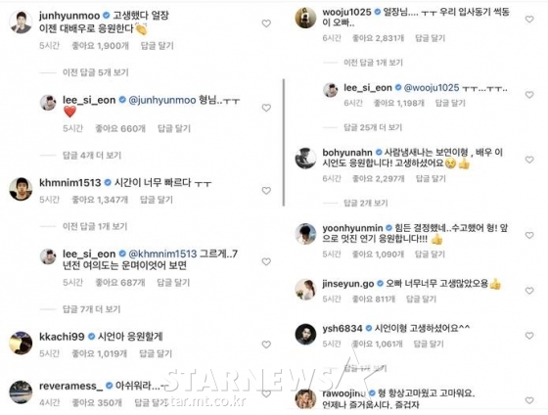Screen dimensions: 548x415
Task: Expand 25 more replies under wooju1025's thread
Action: click(373, 127)
